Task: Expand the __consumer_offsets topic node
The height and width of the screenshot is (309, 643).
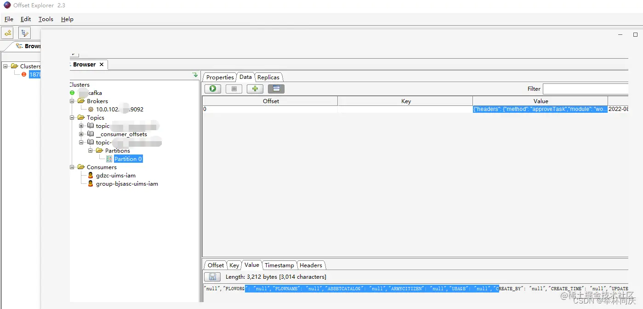Action: [81, 134]
